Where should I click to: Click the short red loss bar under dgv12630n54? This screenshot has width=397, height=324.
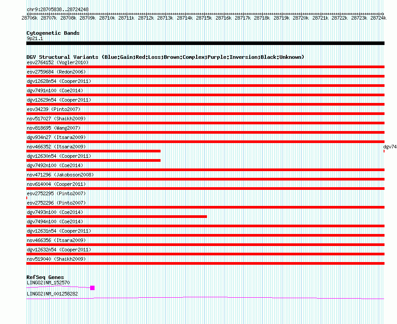[x=93, y=160]
